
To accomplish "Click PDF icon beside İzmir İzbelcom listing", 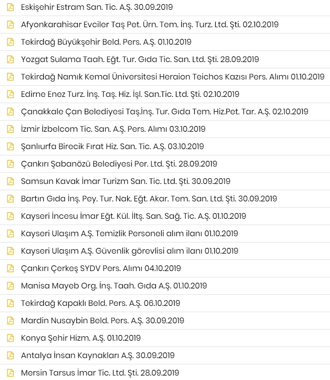I will pos(10,129).
